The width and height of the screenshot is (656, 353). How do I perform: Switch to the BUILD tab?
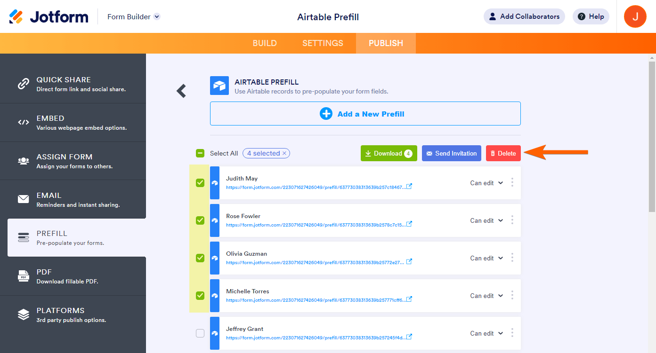265,43
